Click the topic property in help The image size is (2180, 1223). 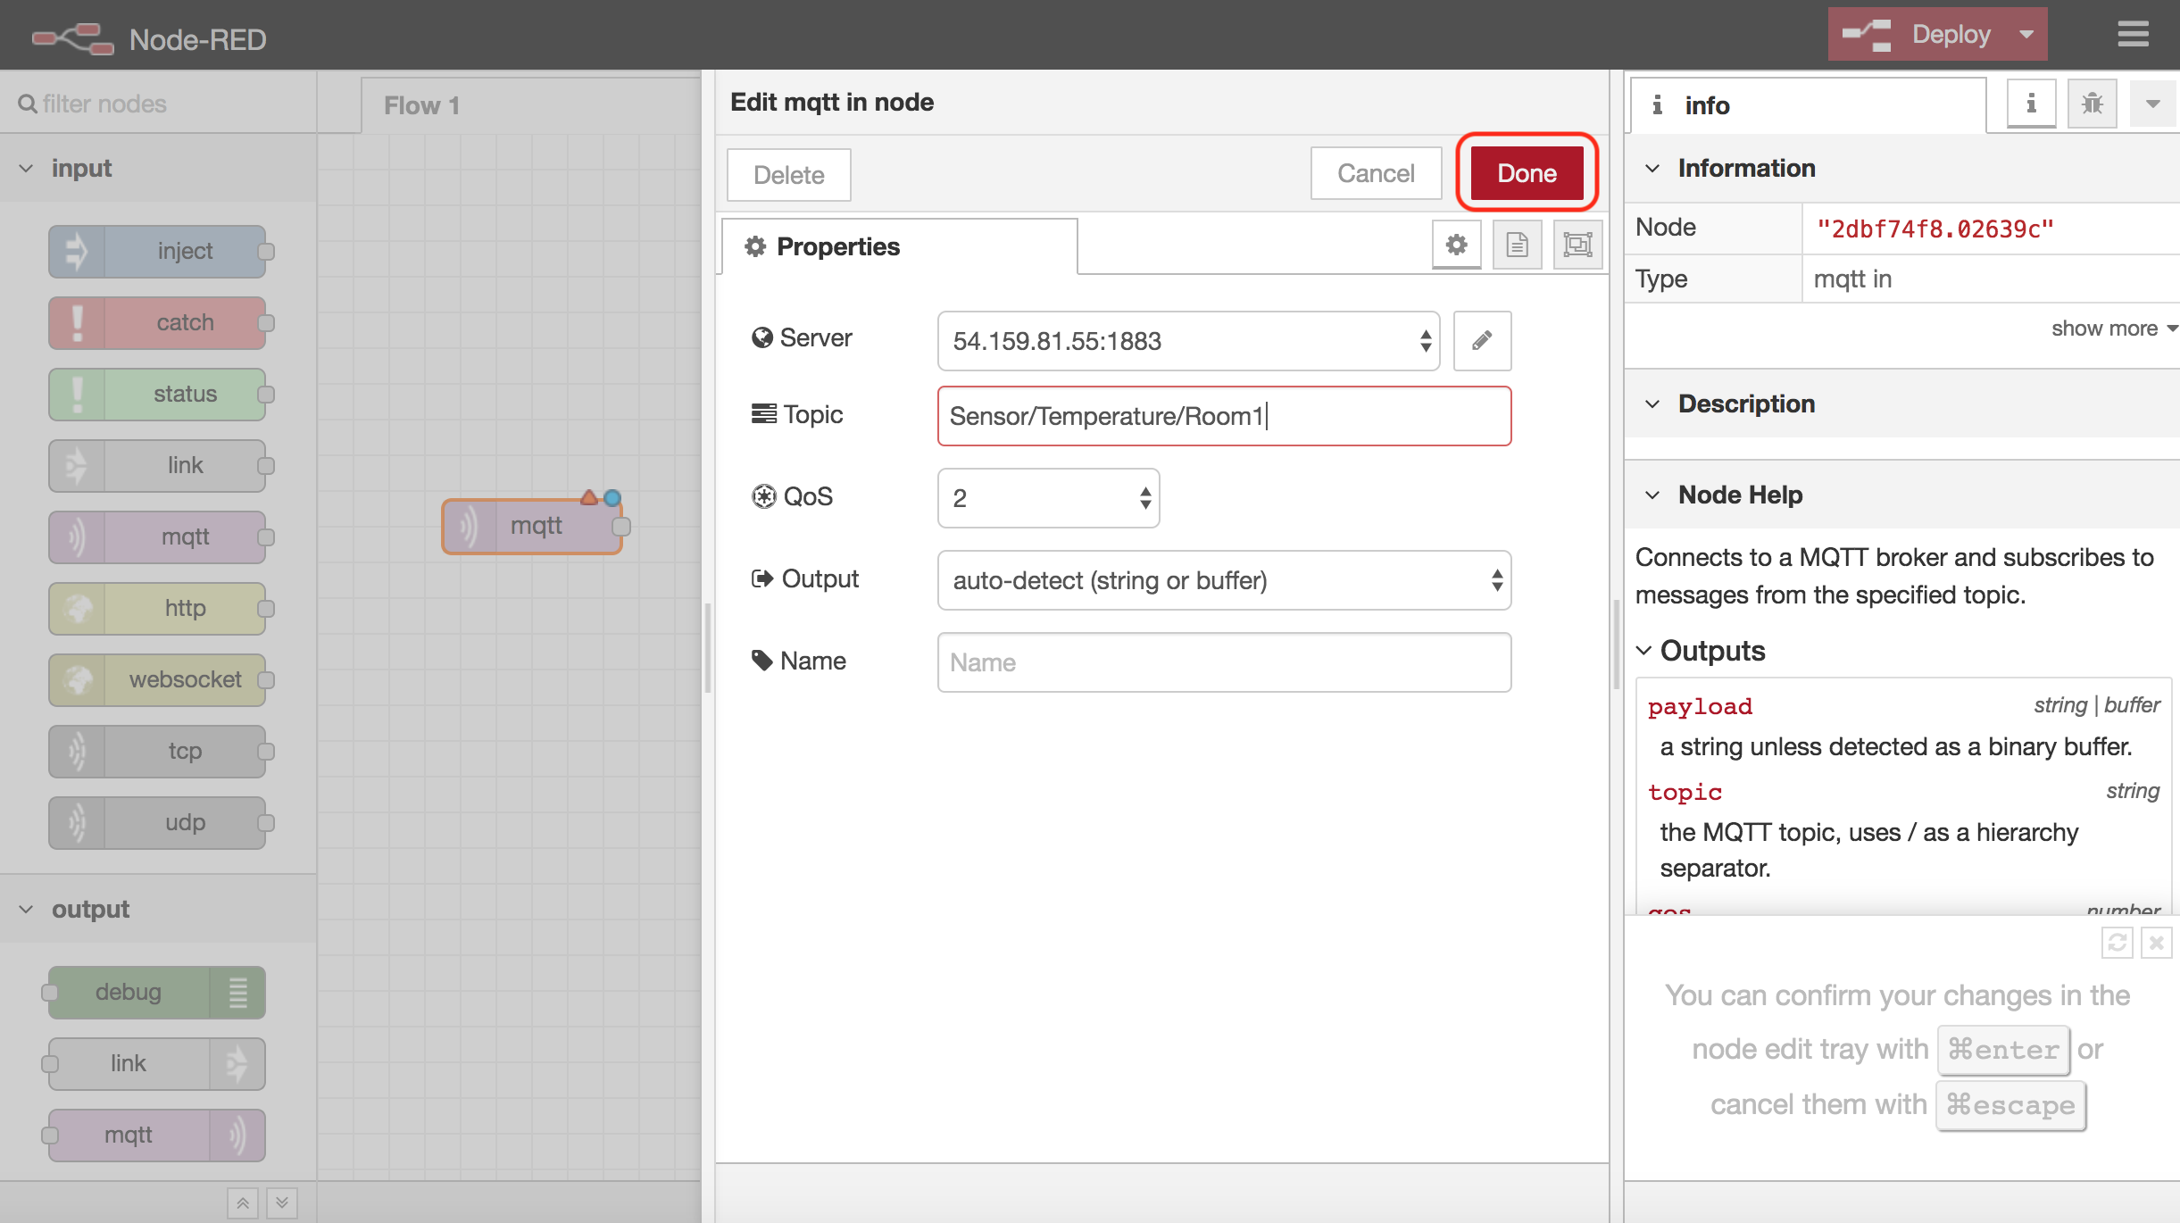coord(1685,792)
